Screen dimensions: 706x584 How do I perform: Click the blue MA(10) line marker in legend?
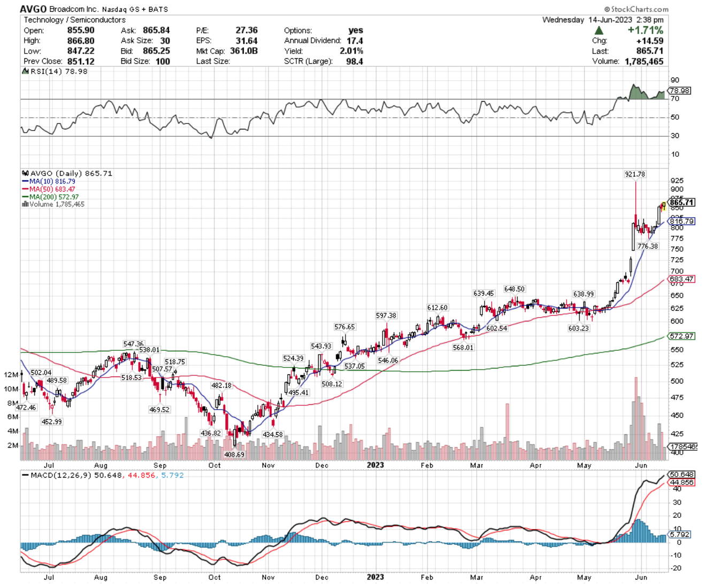click(x=25, y=182)
